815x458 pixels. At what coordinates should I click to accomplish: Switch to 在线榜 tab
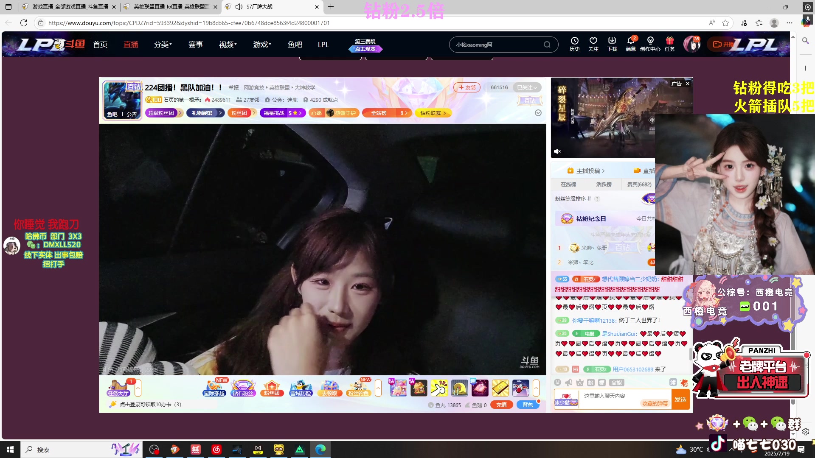tap(568, 184)
